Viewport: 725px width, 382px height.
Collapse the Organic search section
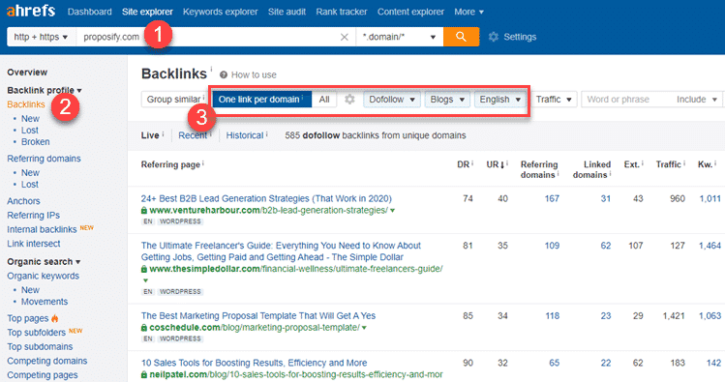coord(44,261)
